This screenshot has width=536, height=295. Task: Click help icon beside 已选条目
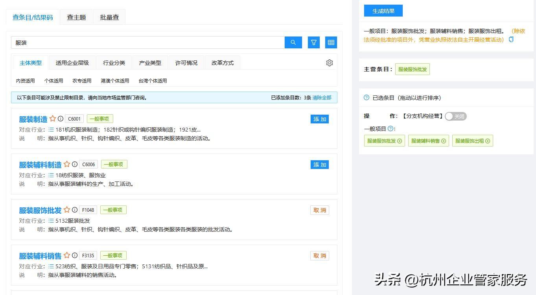pos(367,97)
